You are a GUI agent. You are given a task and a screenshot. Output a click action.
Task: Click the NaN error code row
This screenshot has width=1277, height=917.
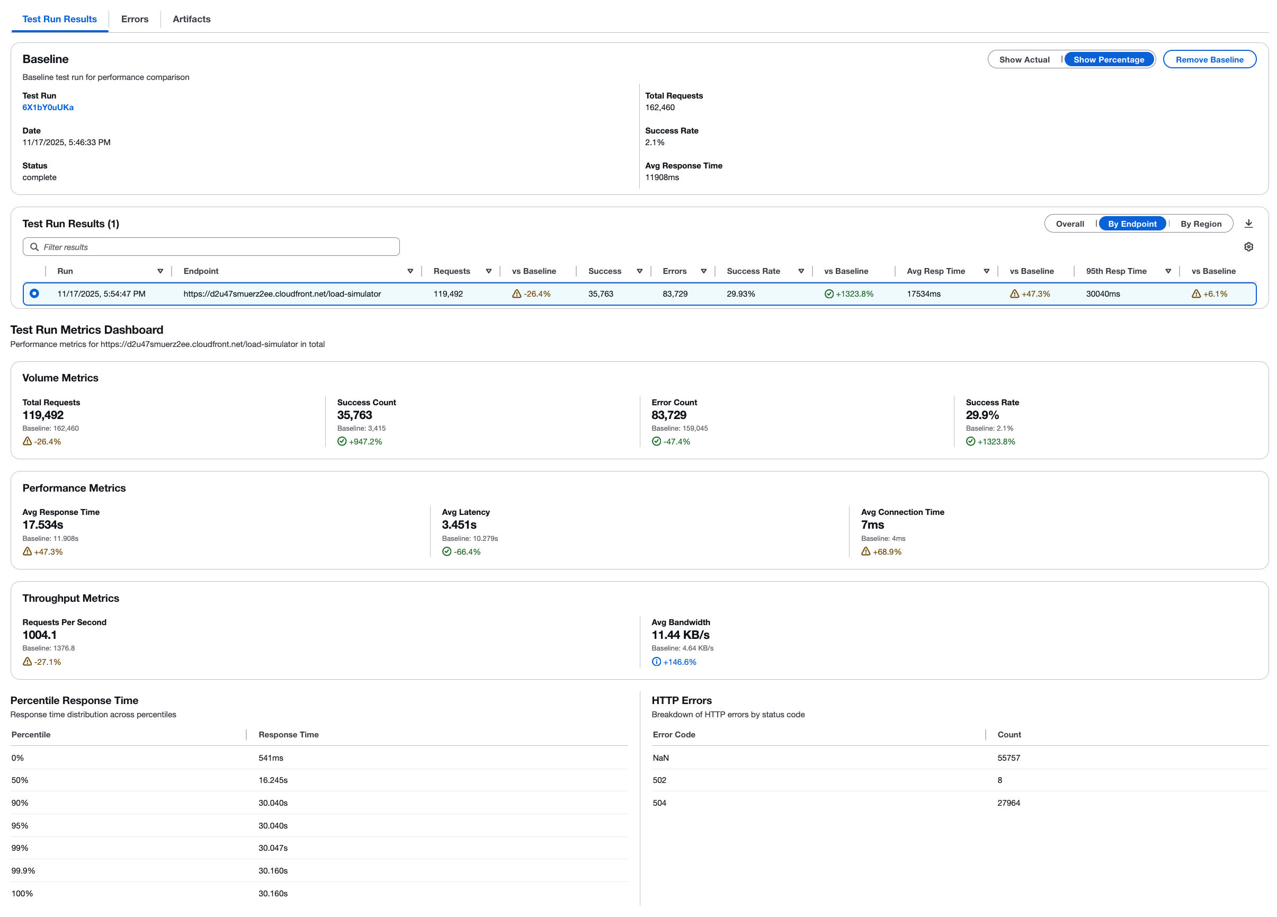959,758
